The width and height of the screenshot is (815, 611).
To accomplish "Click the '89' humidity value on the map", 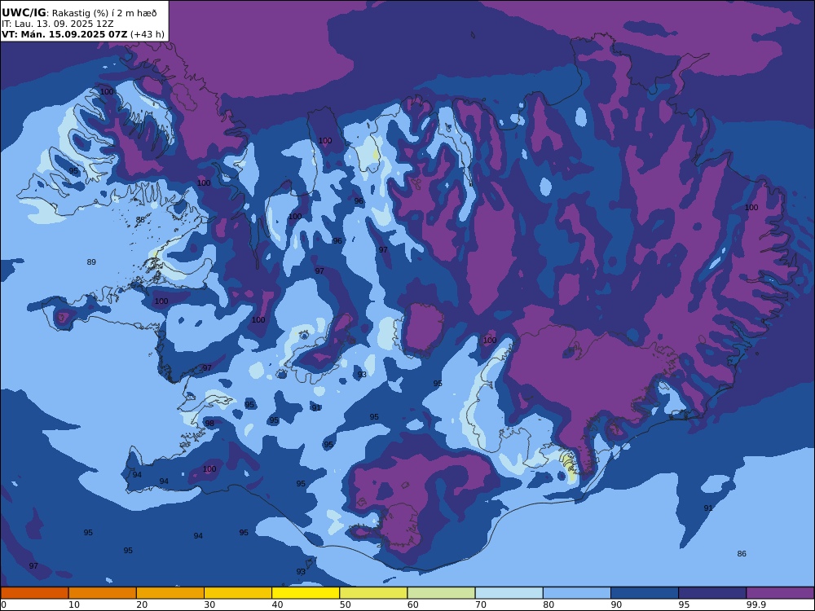I will coord(91,262).
